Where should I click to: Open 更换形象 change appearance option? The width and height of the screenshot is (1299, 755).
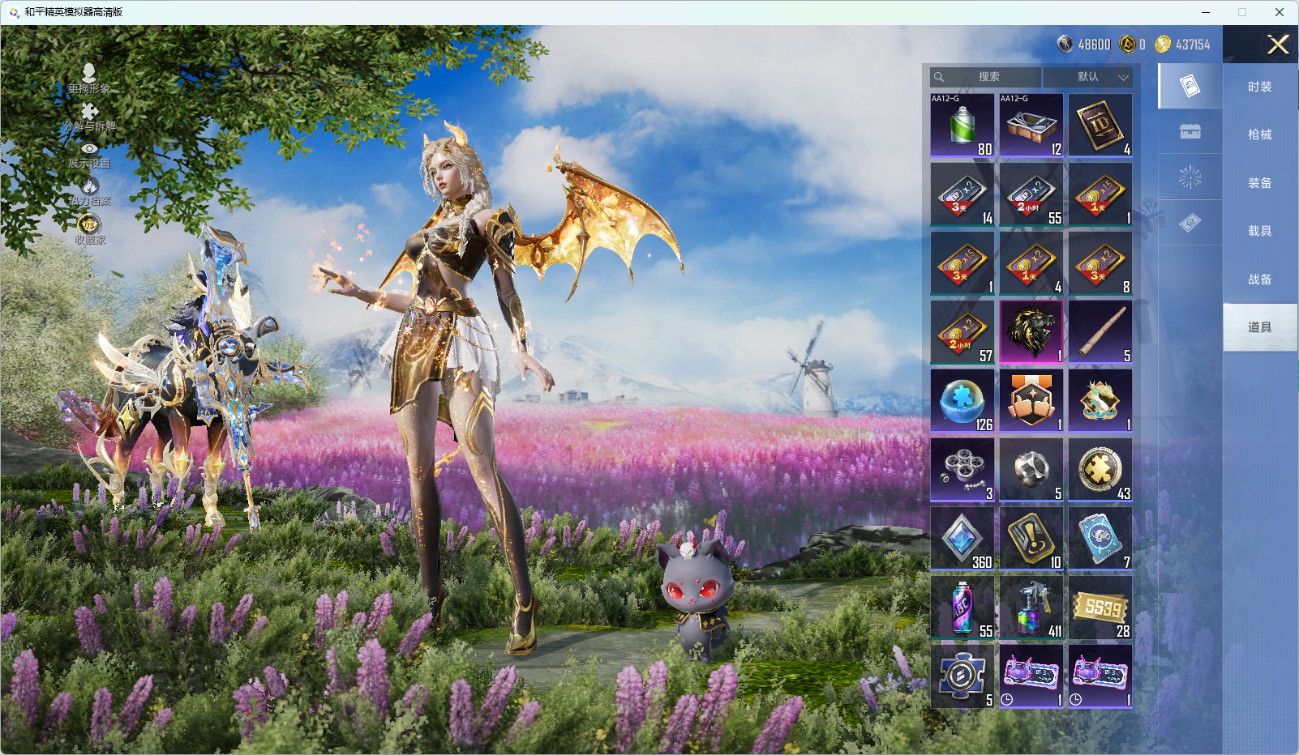89,79
